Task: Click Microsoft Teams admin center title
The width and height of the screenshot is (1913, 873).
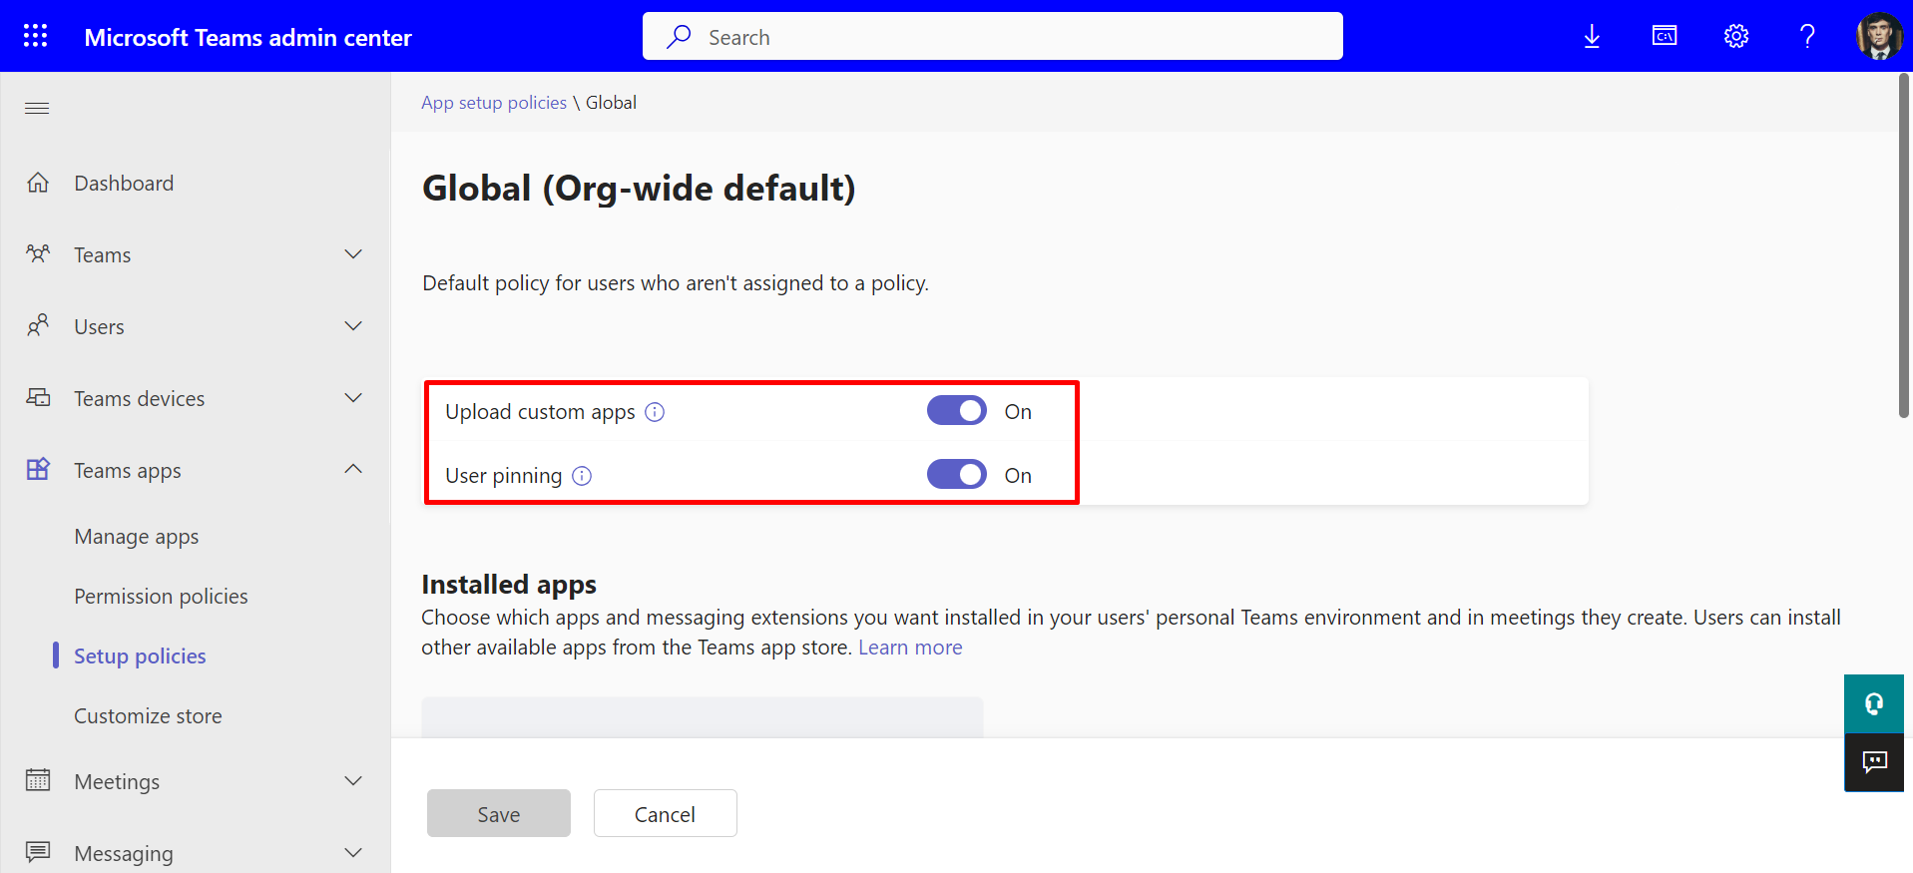Action: tap(247, 37)
